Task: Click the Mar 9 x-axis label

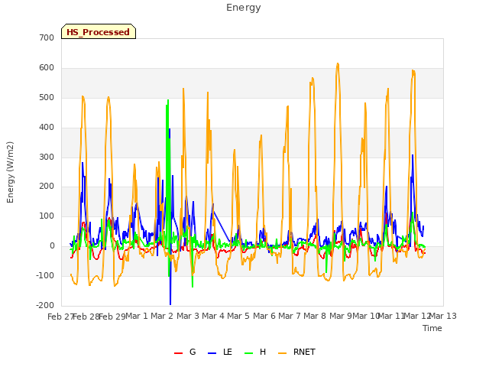Action: tap(341, 316)
